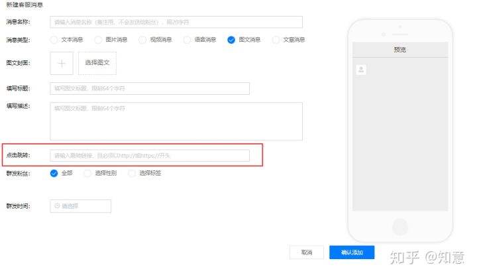
Task: Choose the 视频消息 message type
Action: [142, 40]
